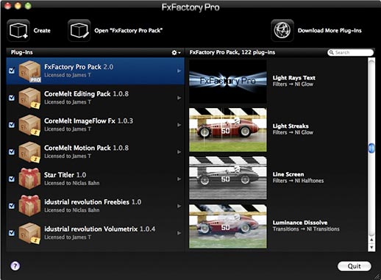Click the yellow minimize window button

[18, 5]
